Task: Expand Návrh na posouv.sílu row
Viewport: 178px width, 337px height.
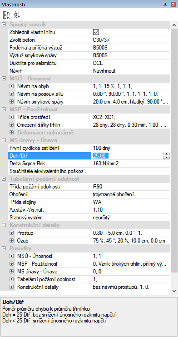Action: [x=12, y=94]
